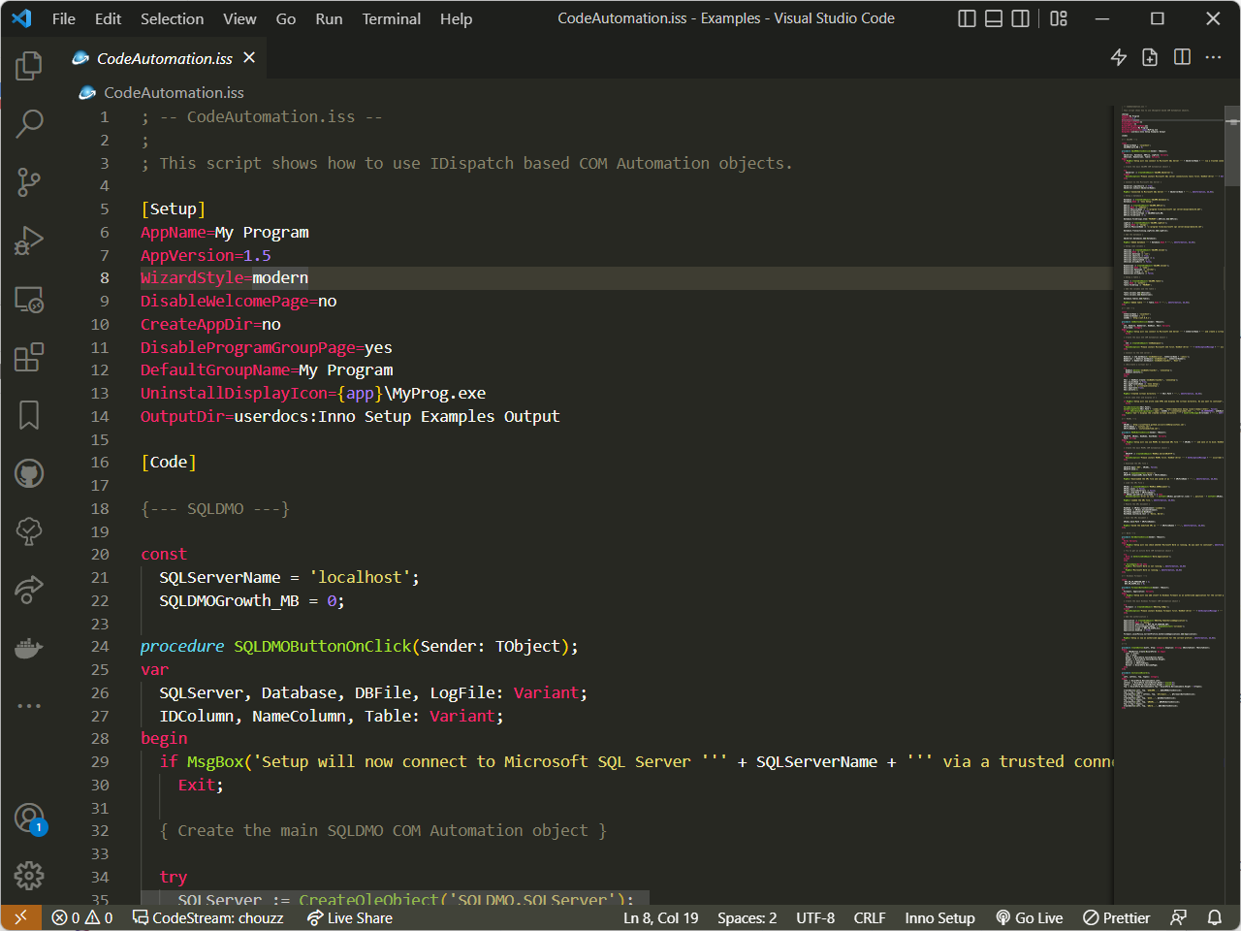Image resolution: width=1241 pixels, height=931 pixels.
Task: Open editor More Actions menu
Action: [x=1213, y=57]
